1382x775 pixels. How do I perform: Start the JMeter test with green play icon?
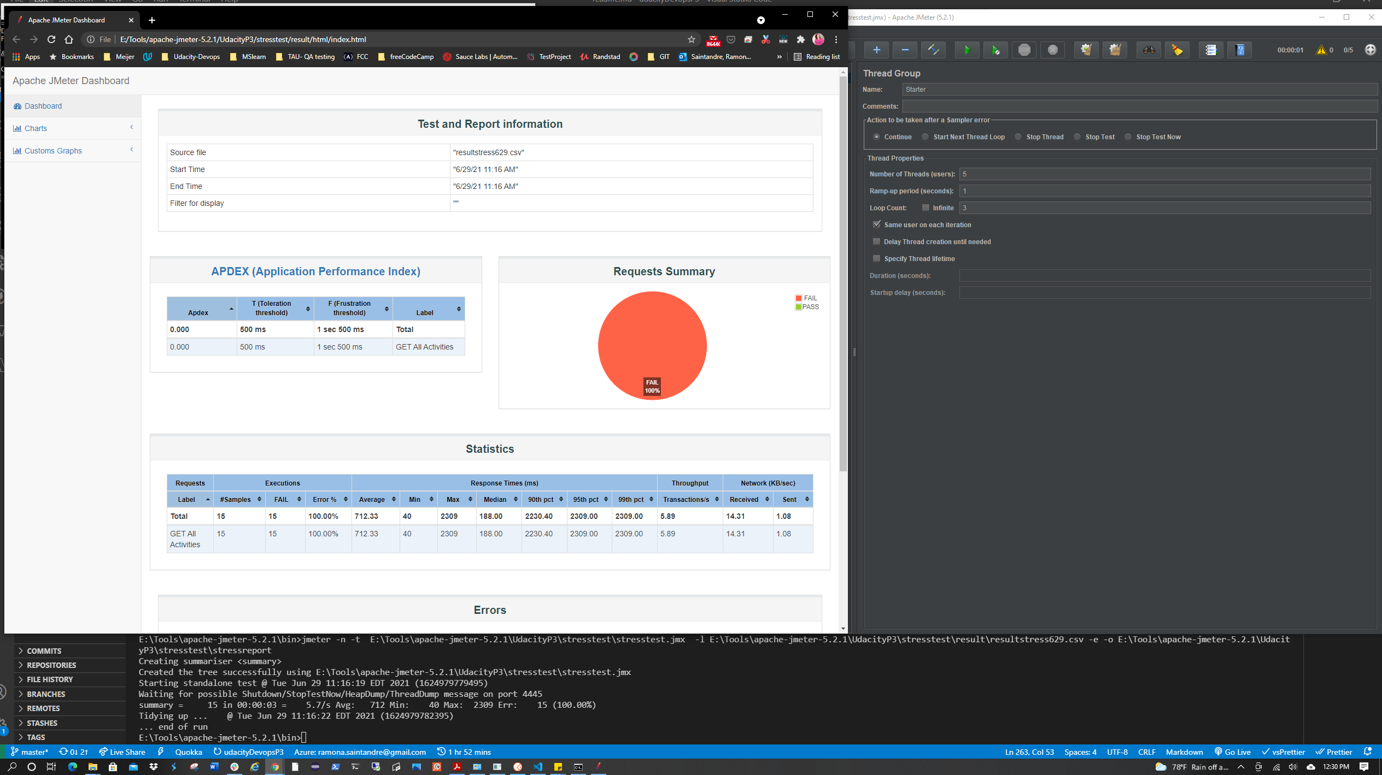click(x=967, y=50)
